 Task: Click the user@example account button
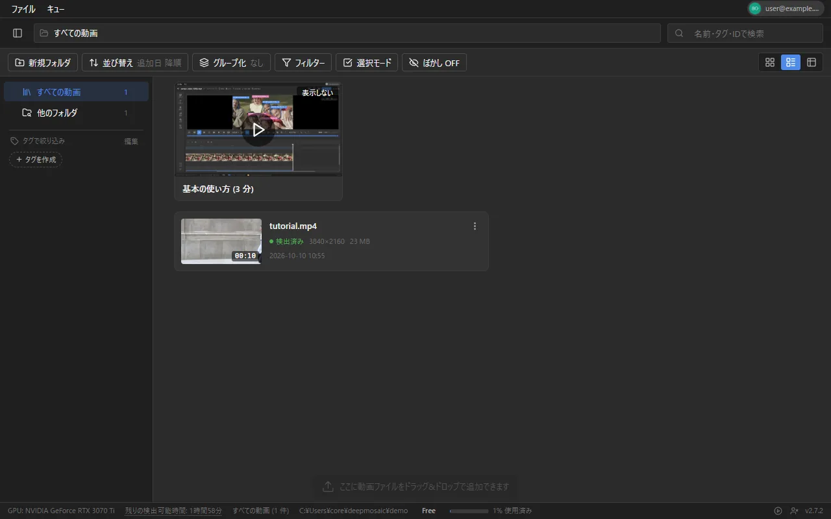pyautogui.click(x=786, y=8)
